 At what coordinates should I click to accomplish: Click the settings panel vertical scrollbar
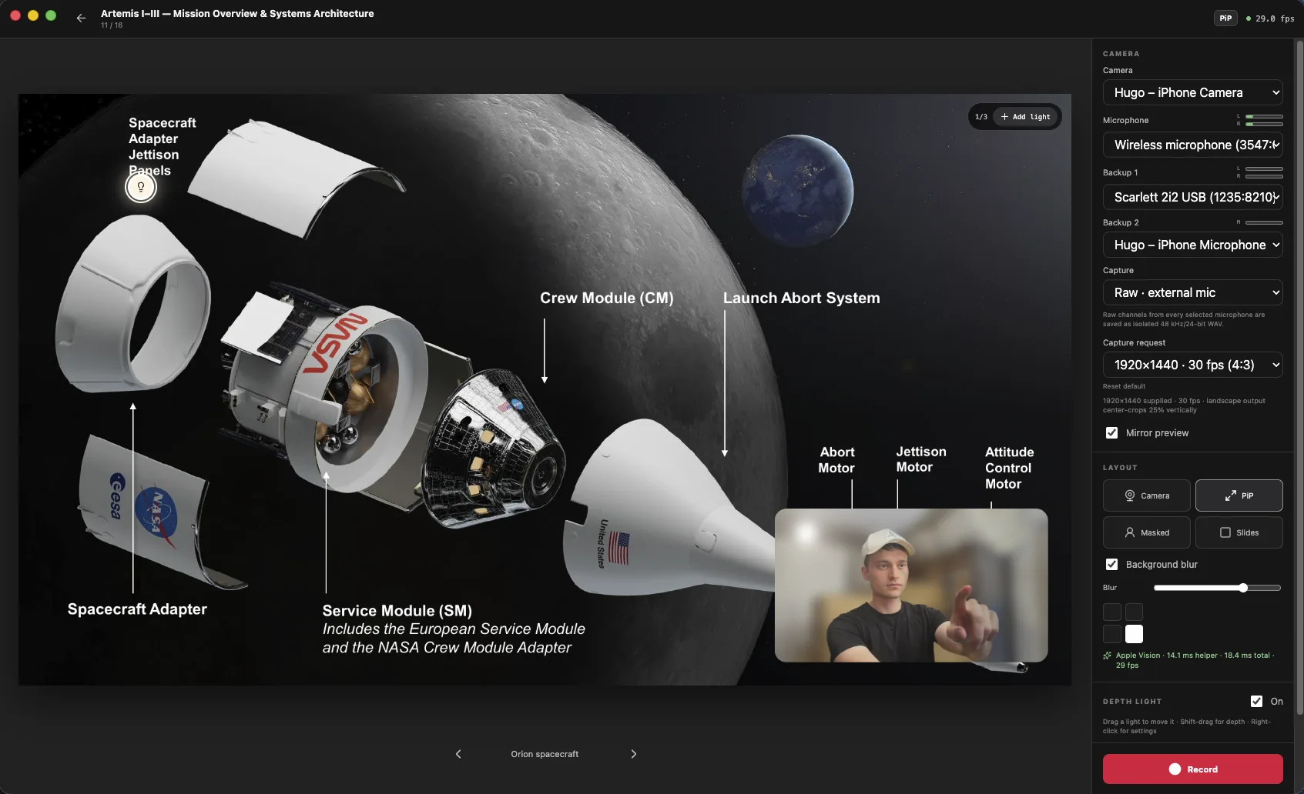point(1299,377)
